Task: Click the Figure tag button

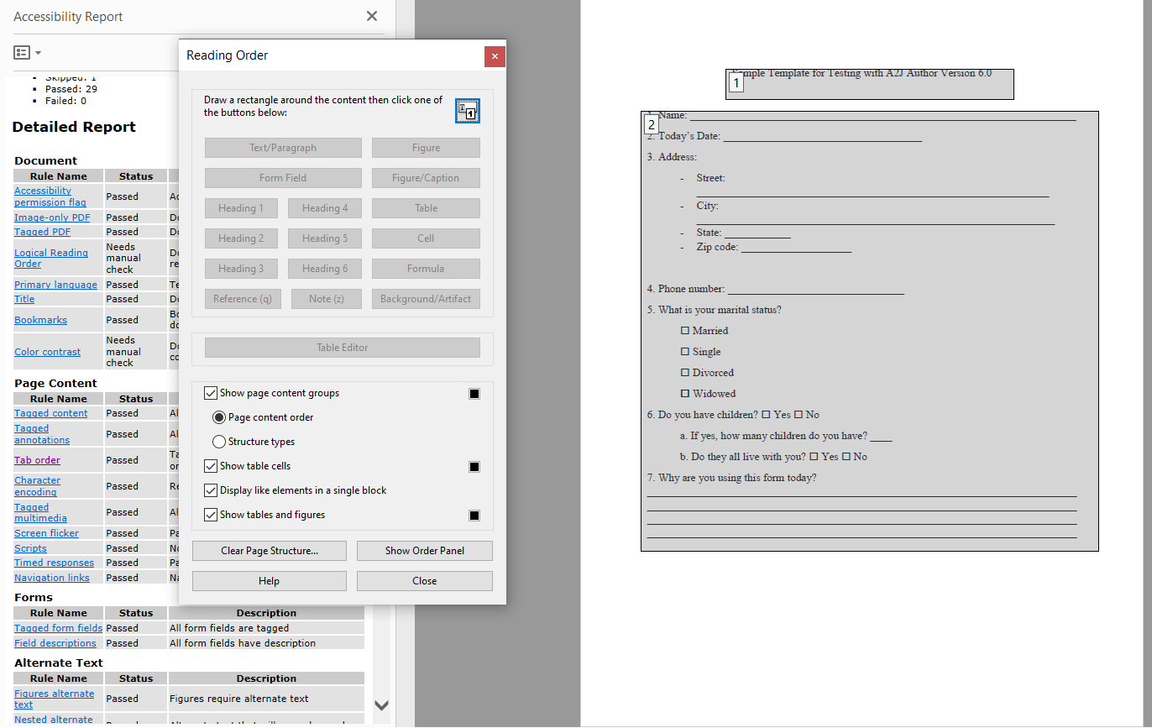Action: 426,148
